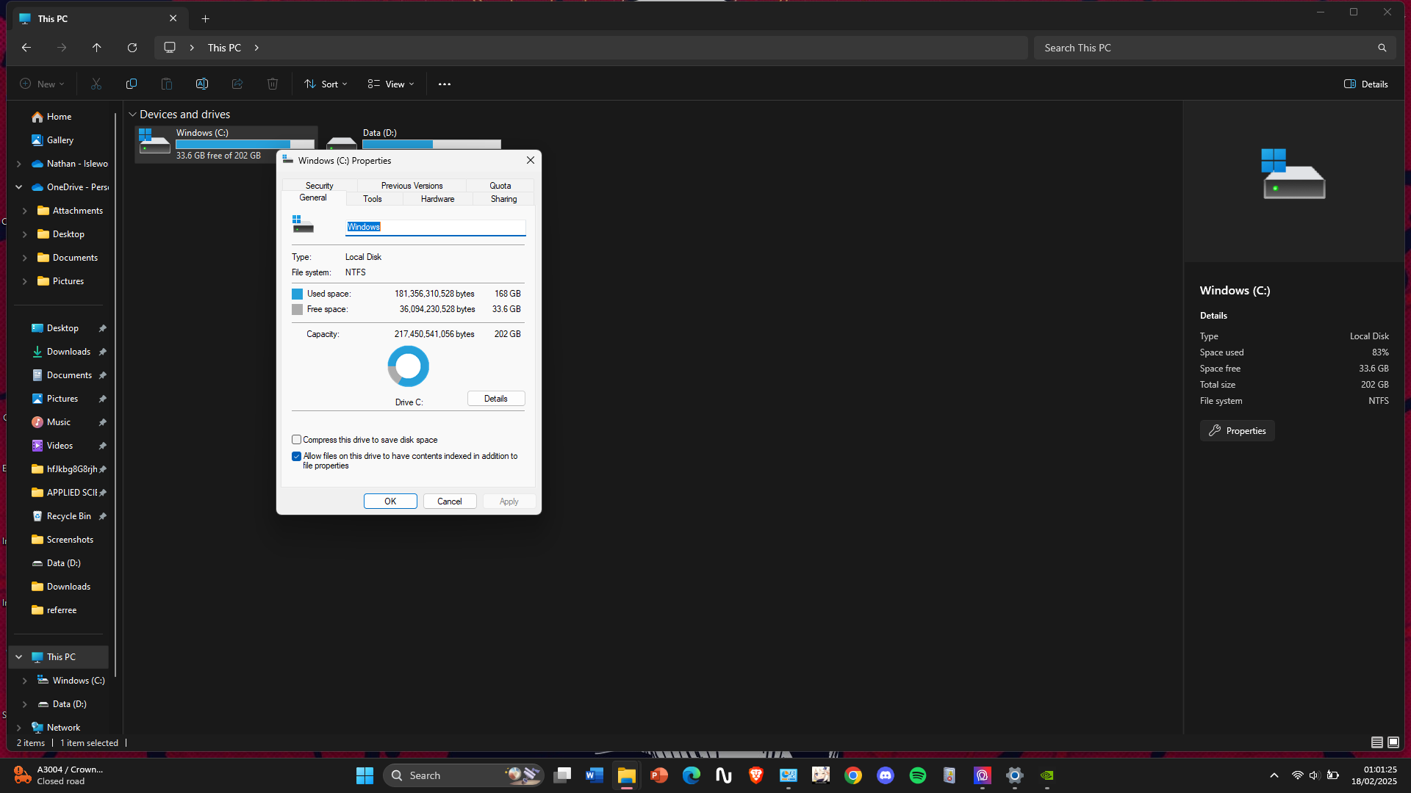This screenshot has height=793, width=1411.
Task: Switch to details list view icon in status bar
Action: 1377,742
